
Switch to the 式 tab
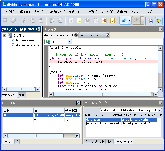coord(17,142)
